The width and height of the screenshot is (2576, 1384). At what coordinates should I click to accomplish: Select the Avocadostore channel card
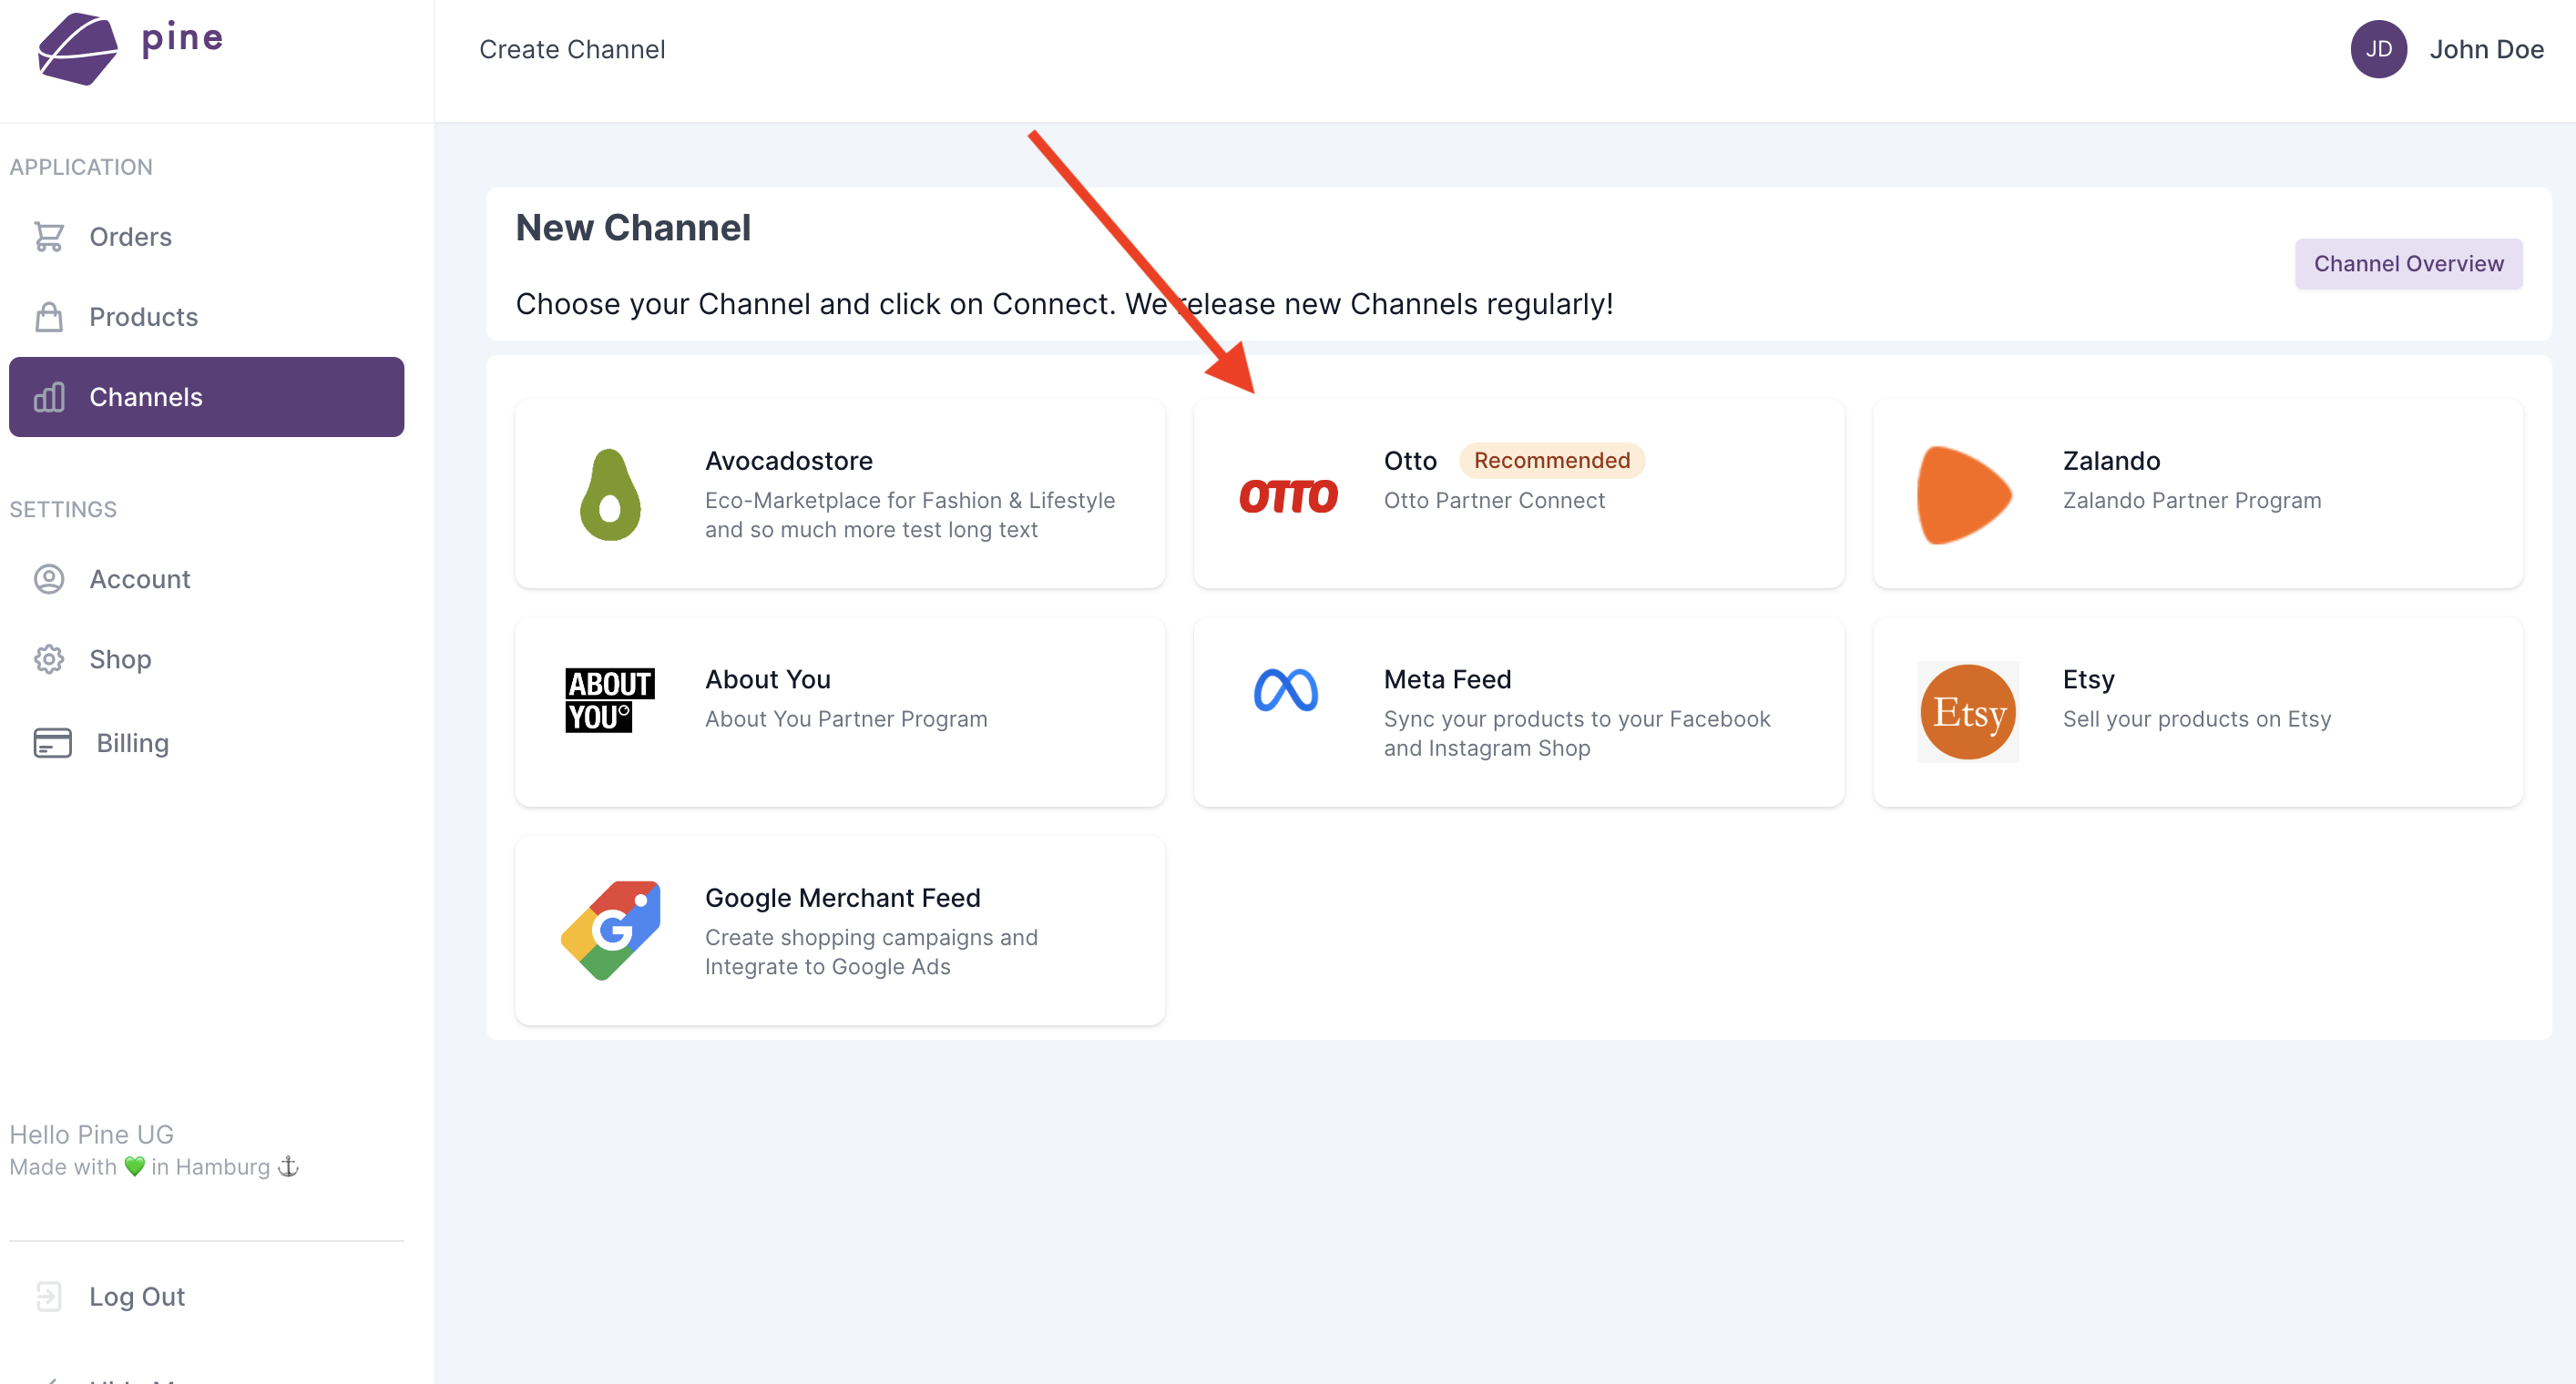pos(840,494)
